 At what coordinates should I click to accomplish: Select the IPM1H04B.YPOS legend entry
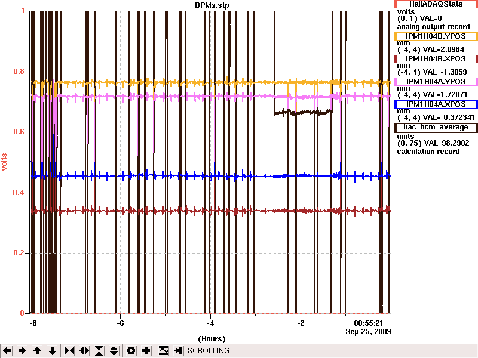[436, 36]
